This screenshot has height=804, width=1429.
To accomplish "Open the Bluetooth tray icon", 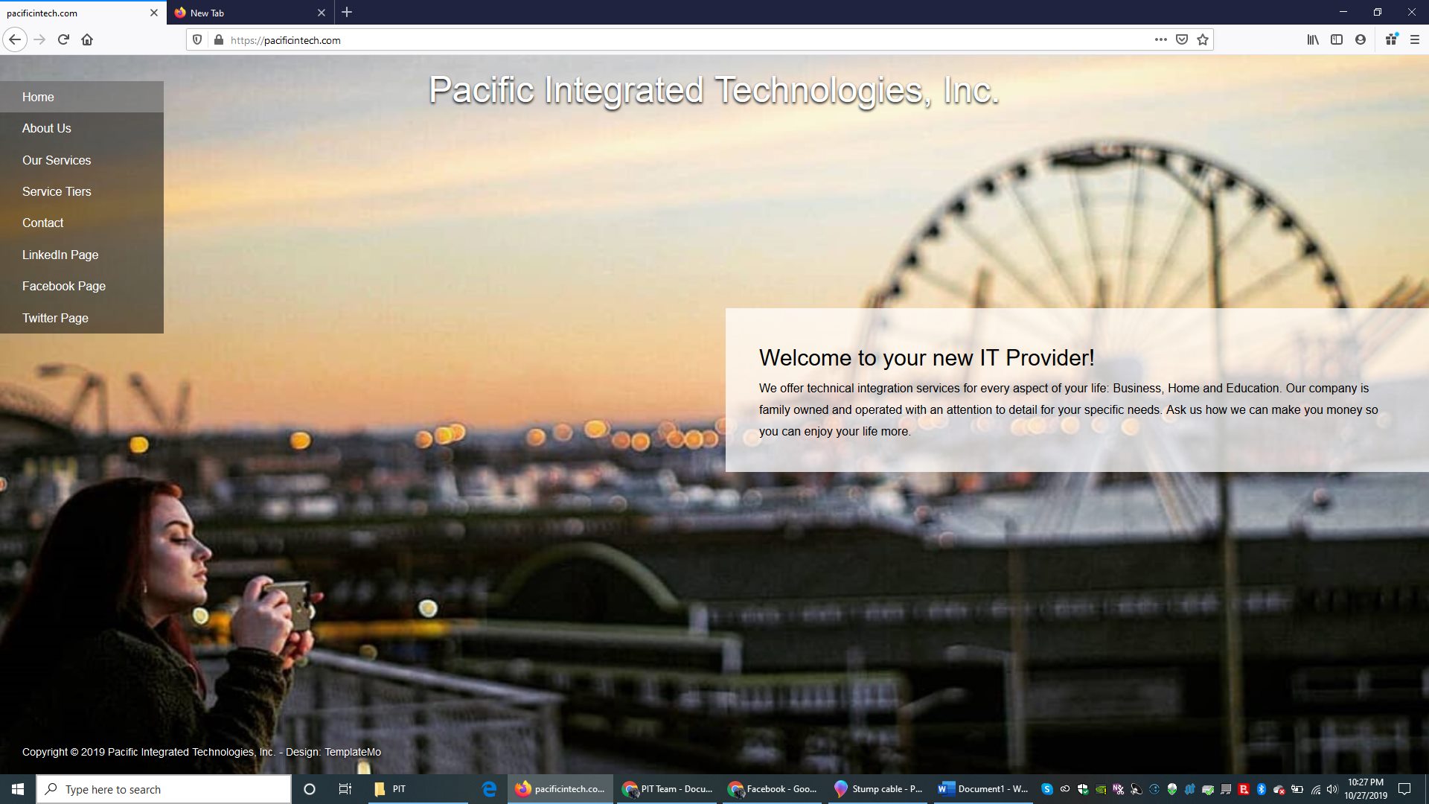I will coord(1262,789).
